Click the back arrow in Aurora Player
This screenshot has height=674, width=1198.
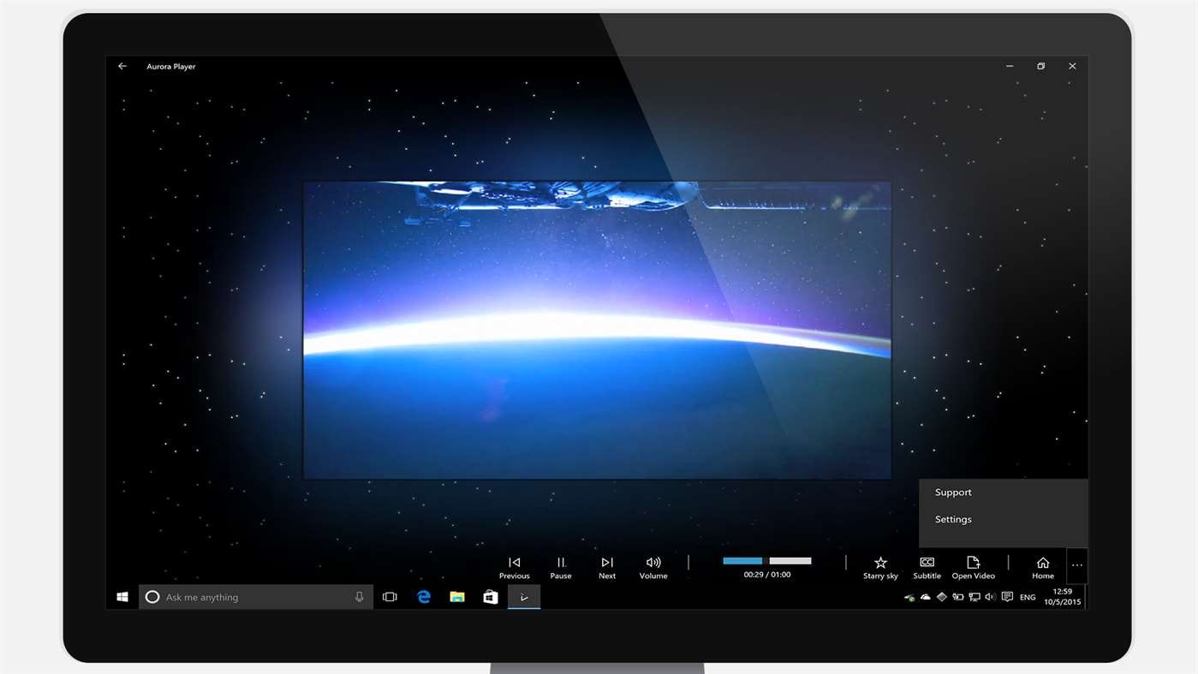click(122, 66)
